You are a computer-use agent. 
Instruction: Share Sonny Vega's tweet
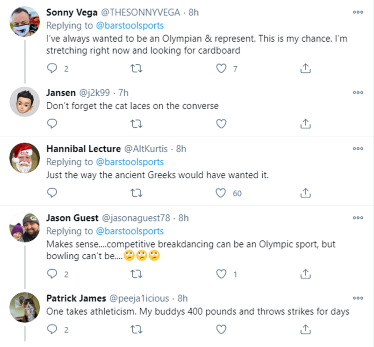(305, 69)
